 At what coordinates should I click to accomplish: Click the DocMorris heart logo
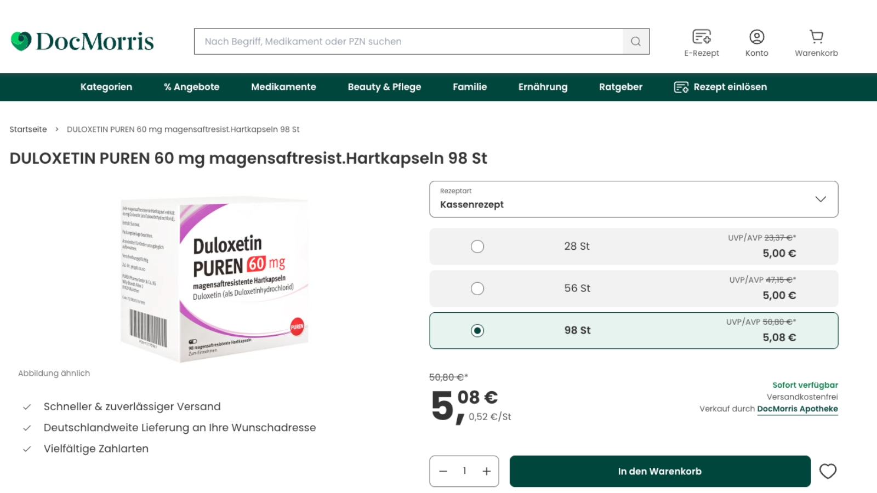pyautogui.click(x=21, y=41)
